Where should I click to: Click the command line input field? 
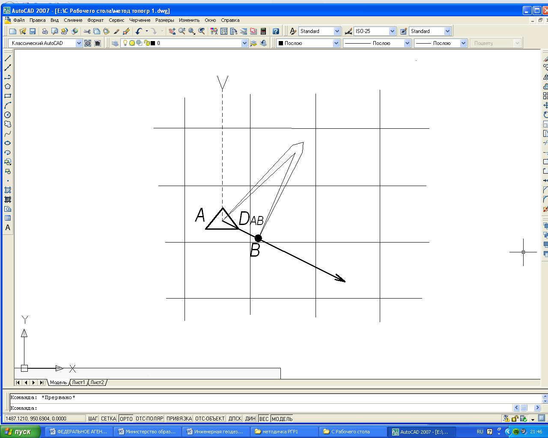click(x=261, y=408)
